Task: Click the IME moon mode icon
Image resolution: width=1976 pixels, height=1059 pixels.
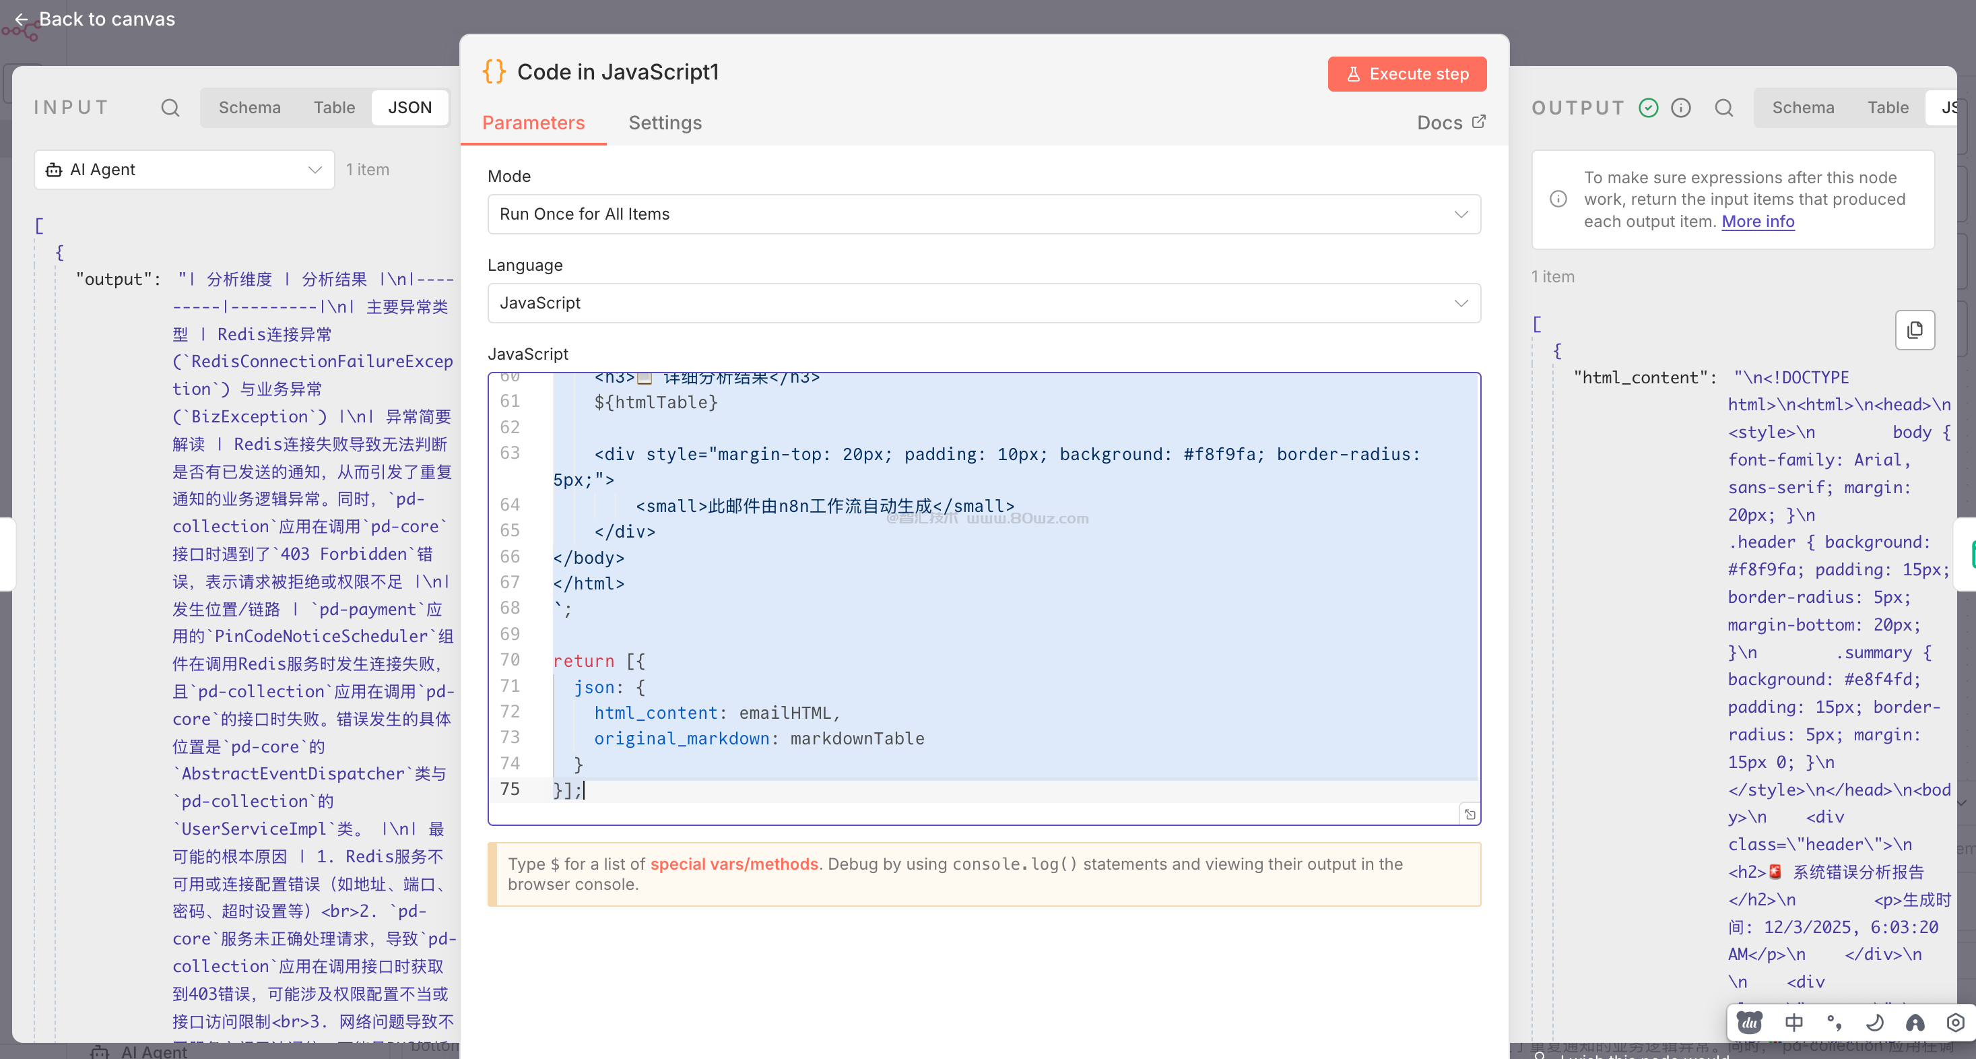Action: [x=1874, y=1022]
